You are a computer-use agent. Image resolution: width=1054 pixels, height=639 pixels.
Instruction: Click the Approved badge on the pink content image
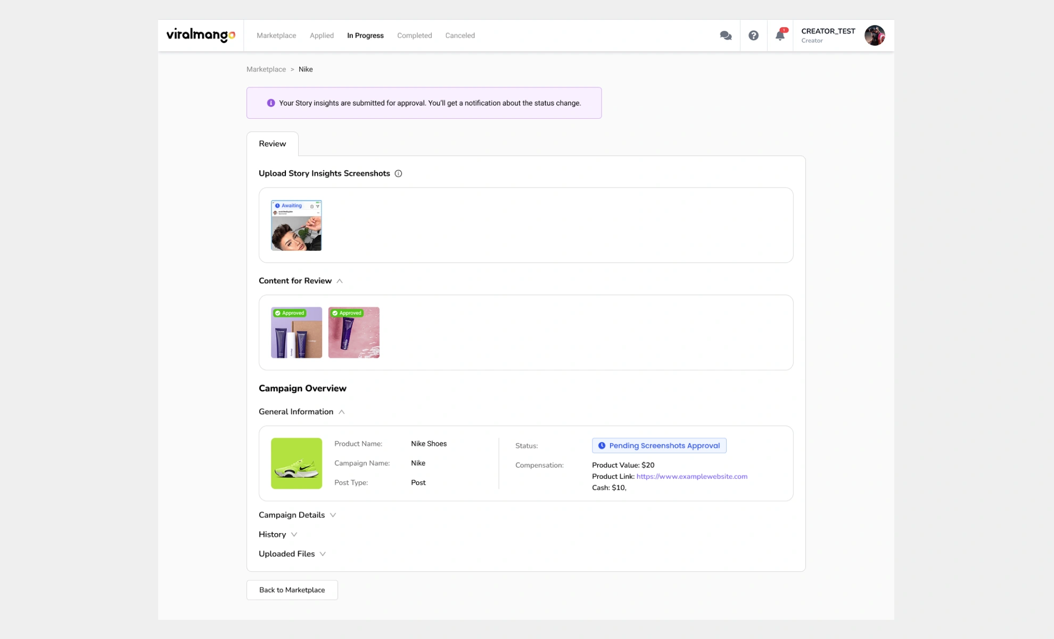pyautogui.click(x=348, y=313)
